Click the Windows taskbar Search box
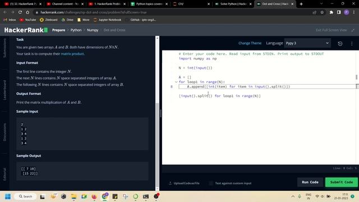 click(25, 196)
